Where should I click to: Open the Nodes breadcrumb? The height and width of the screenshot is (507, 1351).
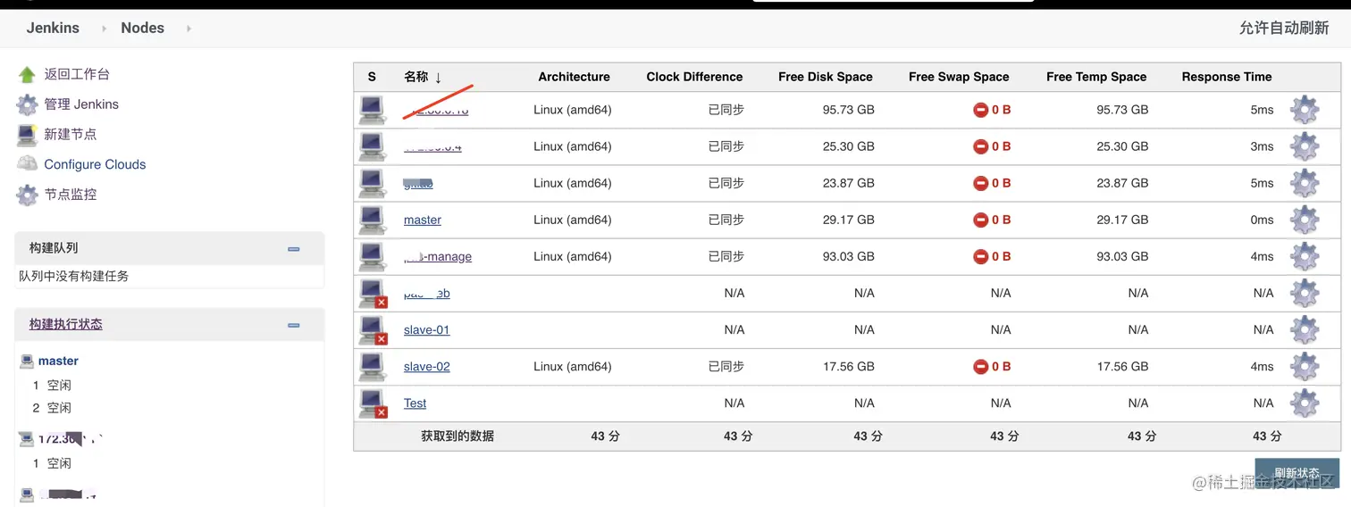point(142,28)
